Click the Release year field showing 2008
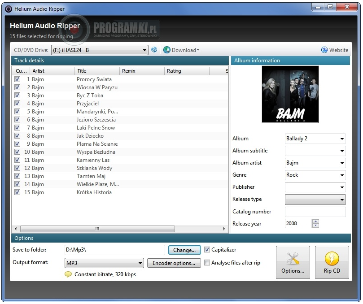Screen dimensions: 363x304 click(298, 223)
